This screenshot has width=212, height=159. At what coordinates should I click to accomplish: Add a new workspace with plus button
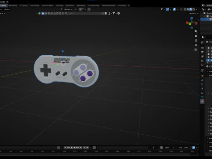click(129, 5)
